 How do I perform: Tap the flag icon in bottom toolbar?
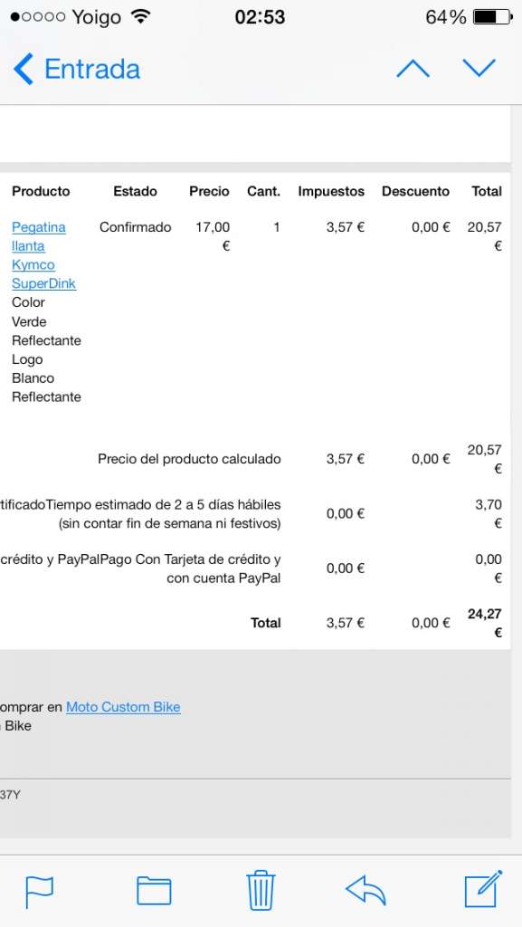coord(40,892)
